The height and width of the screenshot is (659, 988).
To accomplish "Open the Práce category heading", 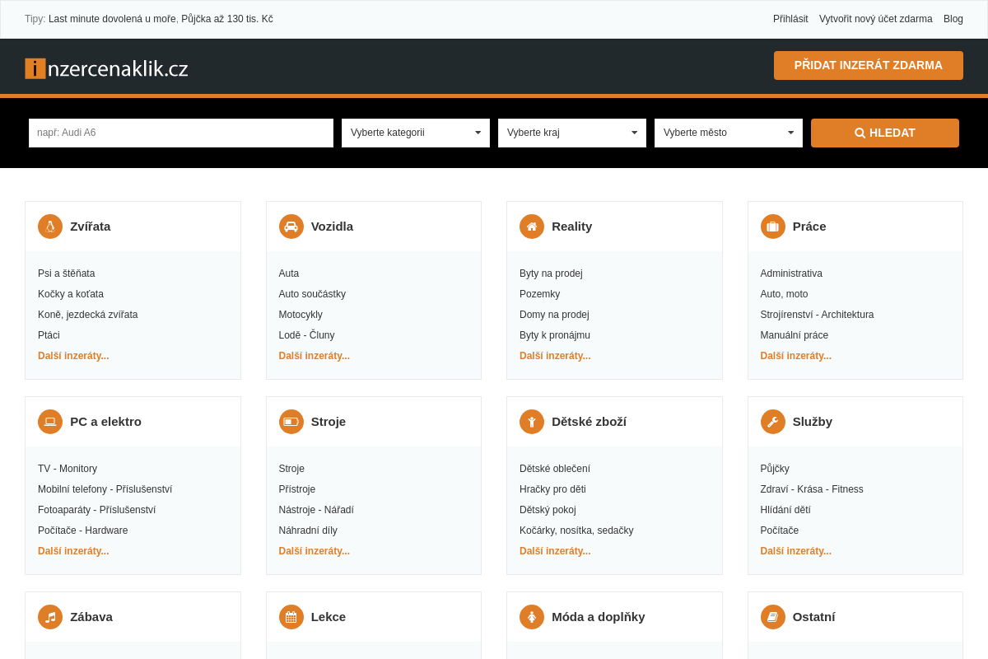I will (809, 227).
